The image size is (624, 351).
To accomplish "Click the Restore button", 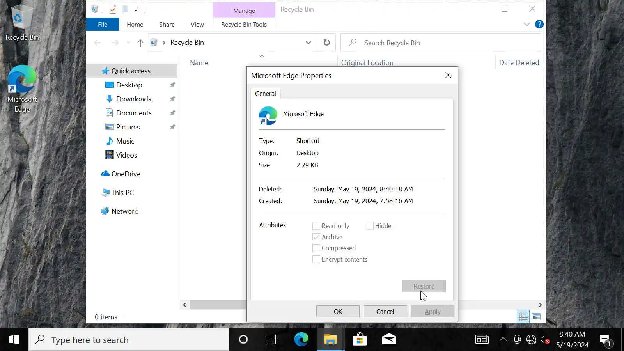I will [424, 286].
